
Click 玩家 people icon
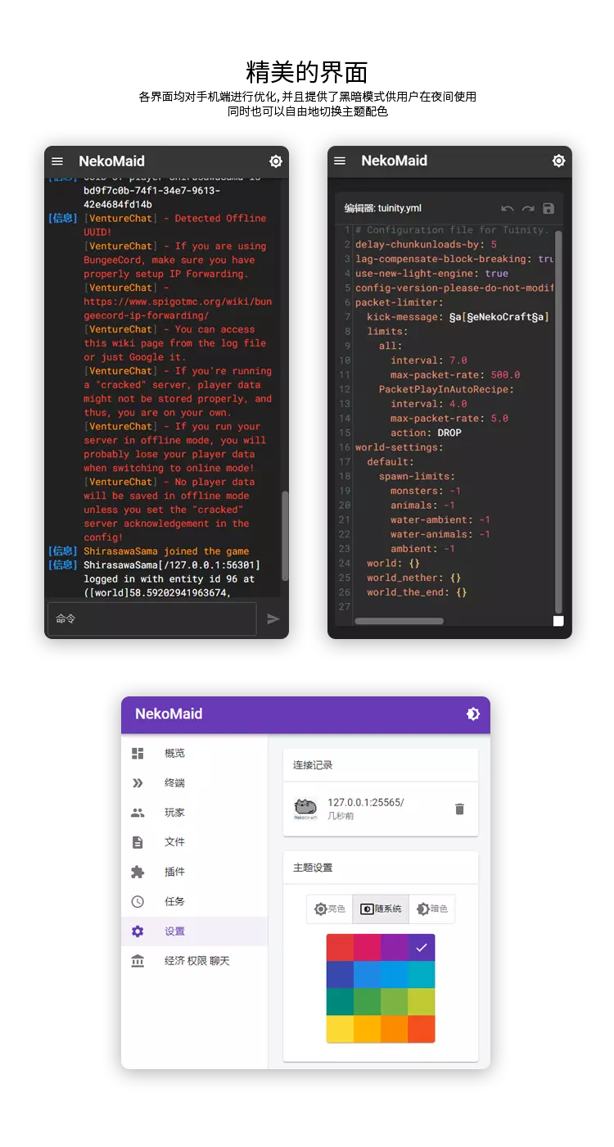138,813
